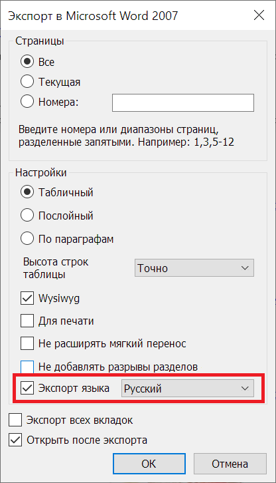Screen dimensions: 276x483
Task: Click the page numbers input field
Action: (x=183, y=103)
